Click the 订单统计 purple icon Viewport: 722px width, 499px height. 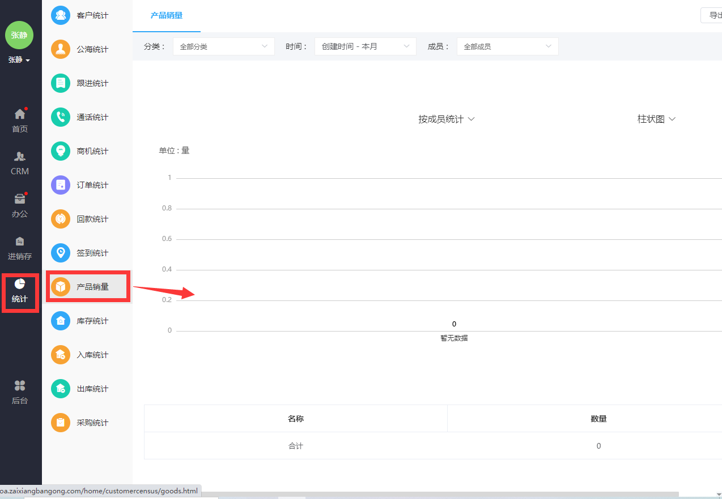click(61, 185)
